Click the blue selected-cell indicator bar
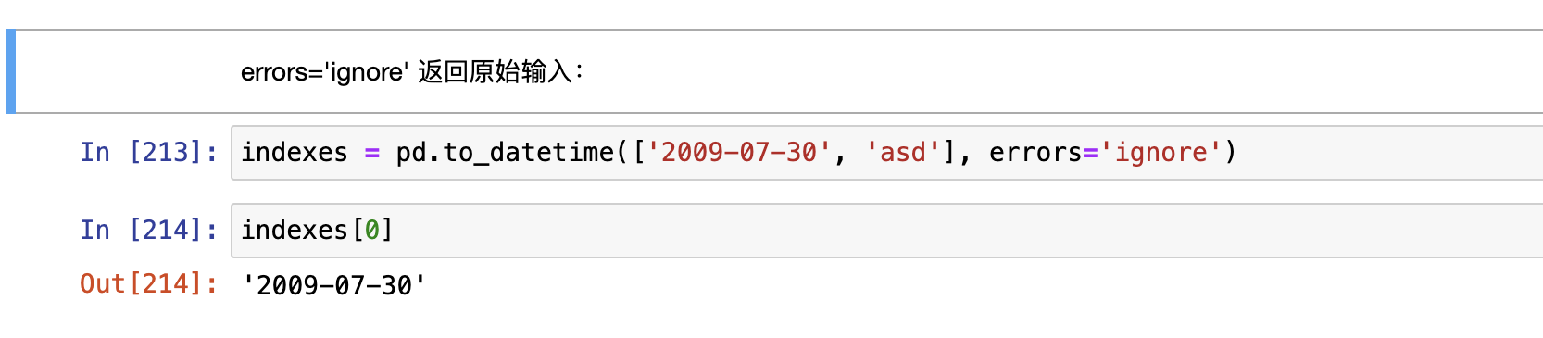Viewport: 1543px width, 338px height. 11,71
